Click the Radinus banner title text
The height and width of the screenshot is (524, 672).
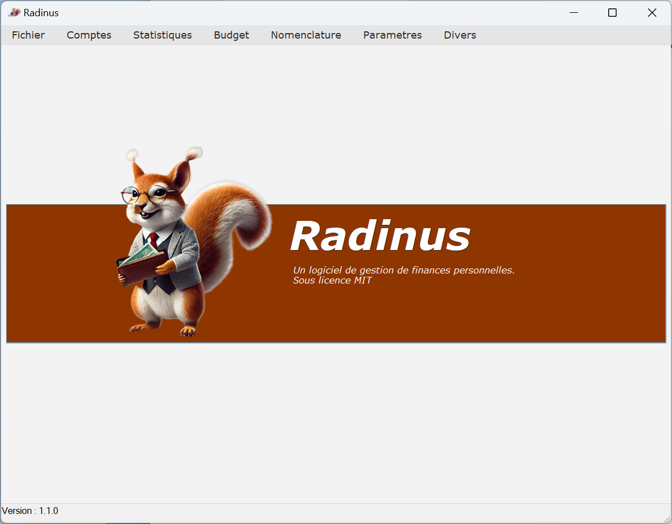pos(380,235)
